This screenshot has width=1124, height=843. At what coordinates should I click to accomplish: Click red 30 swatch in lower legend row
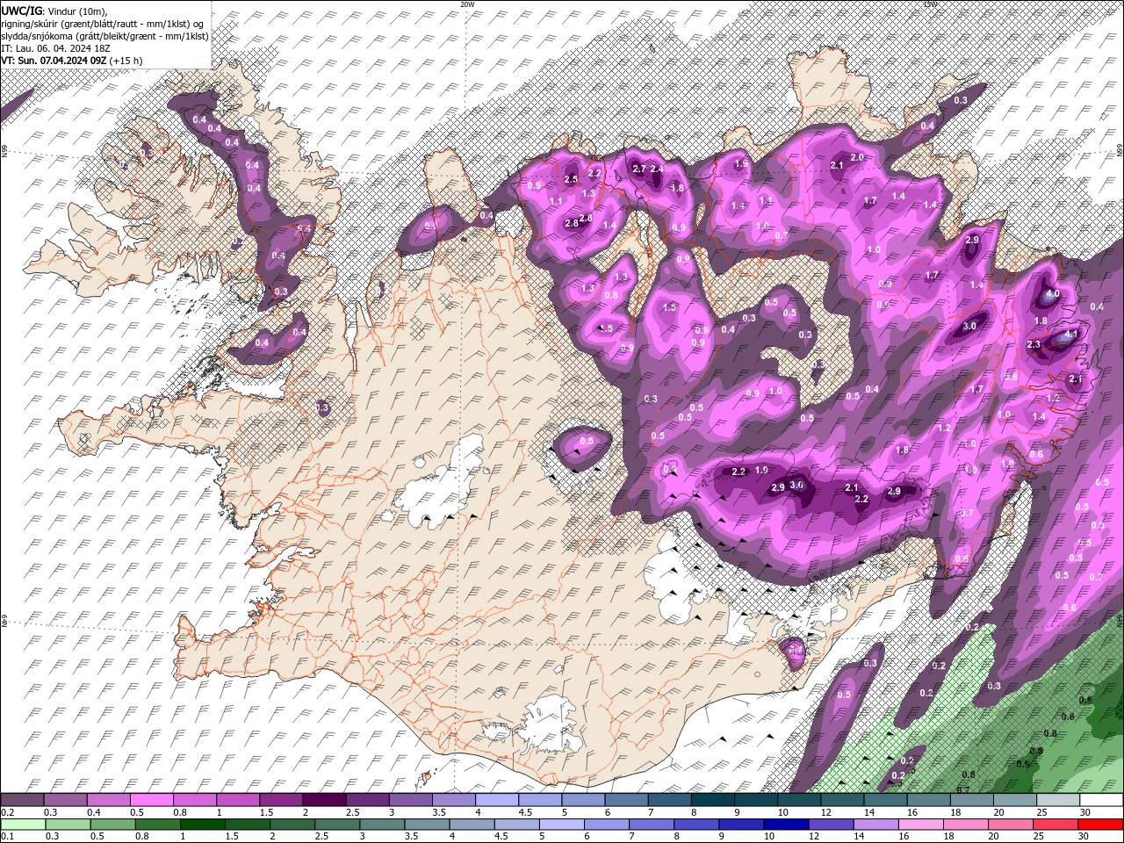pyautogui.click(x=1100, y=824)
